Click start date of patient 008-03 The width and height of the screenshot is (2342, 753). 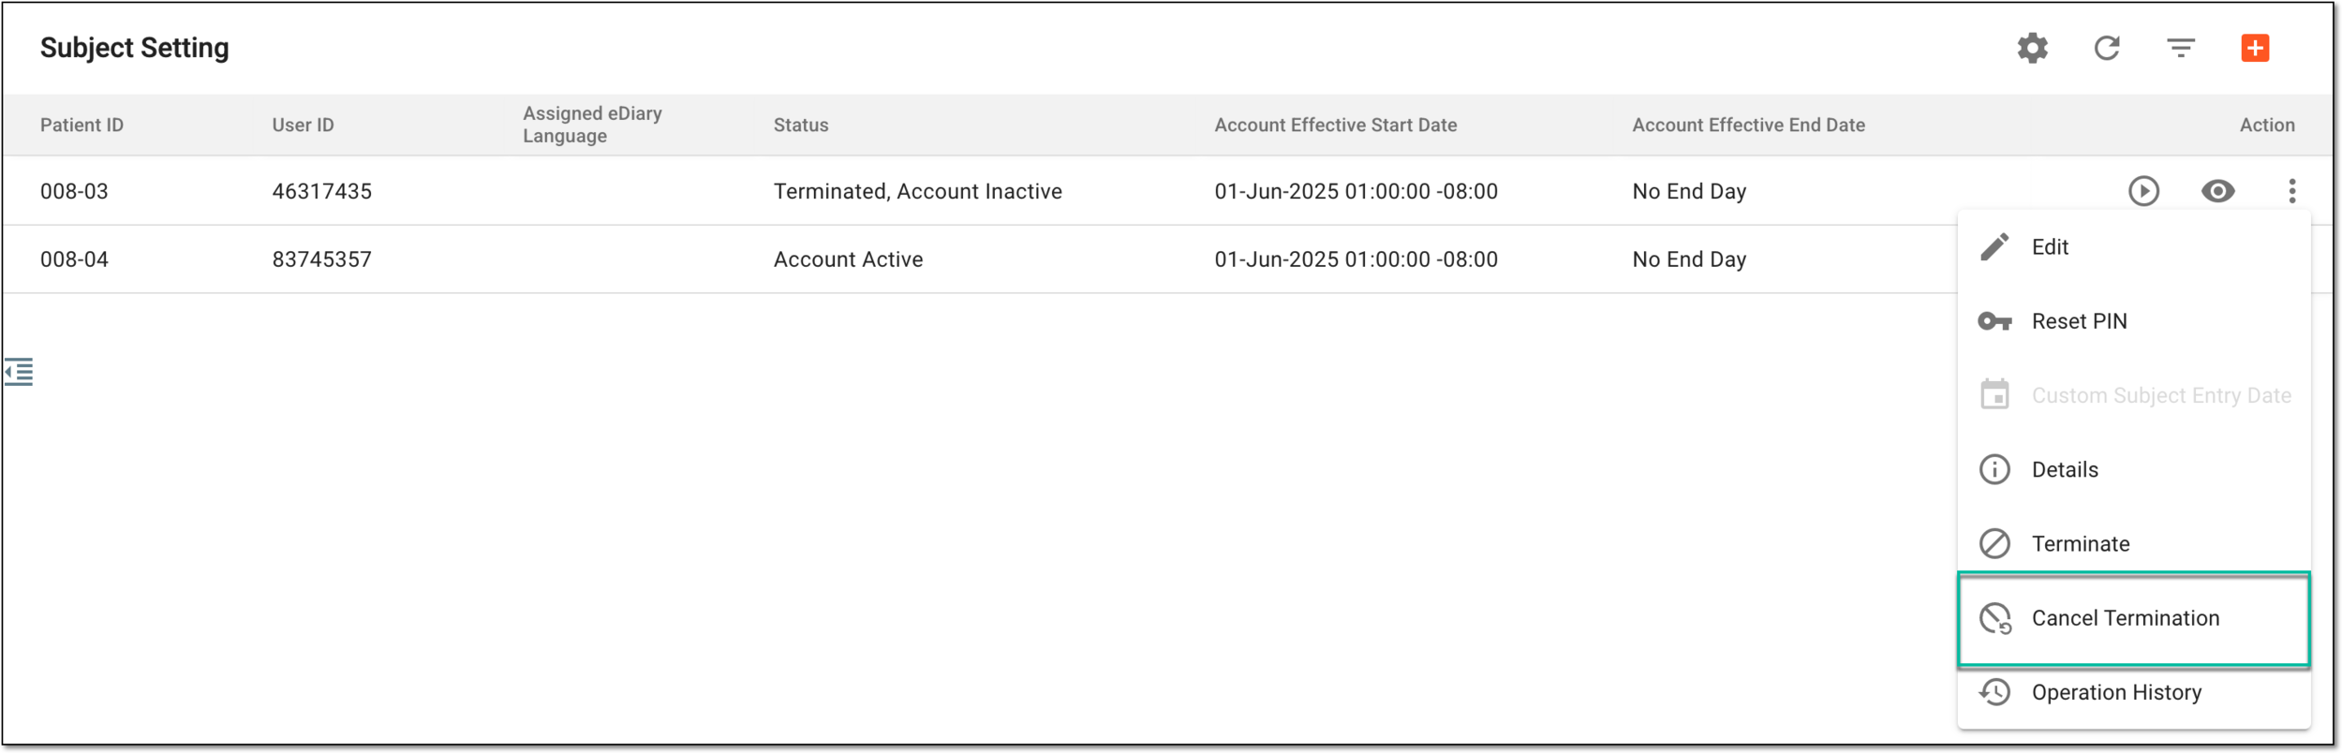click(x=1356, y=191)
